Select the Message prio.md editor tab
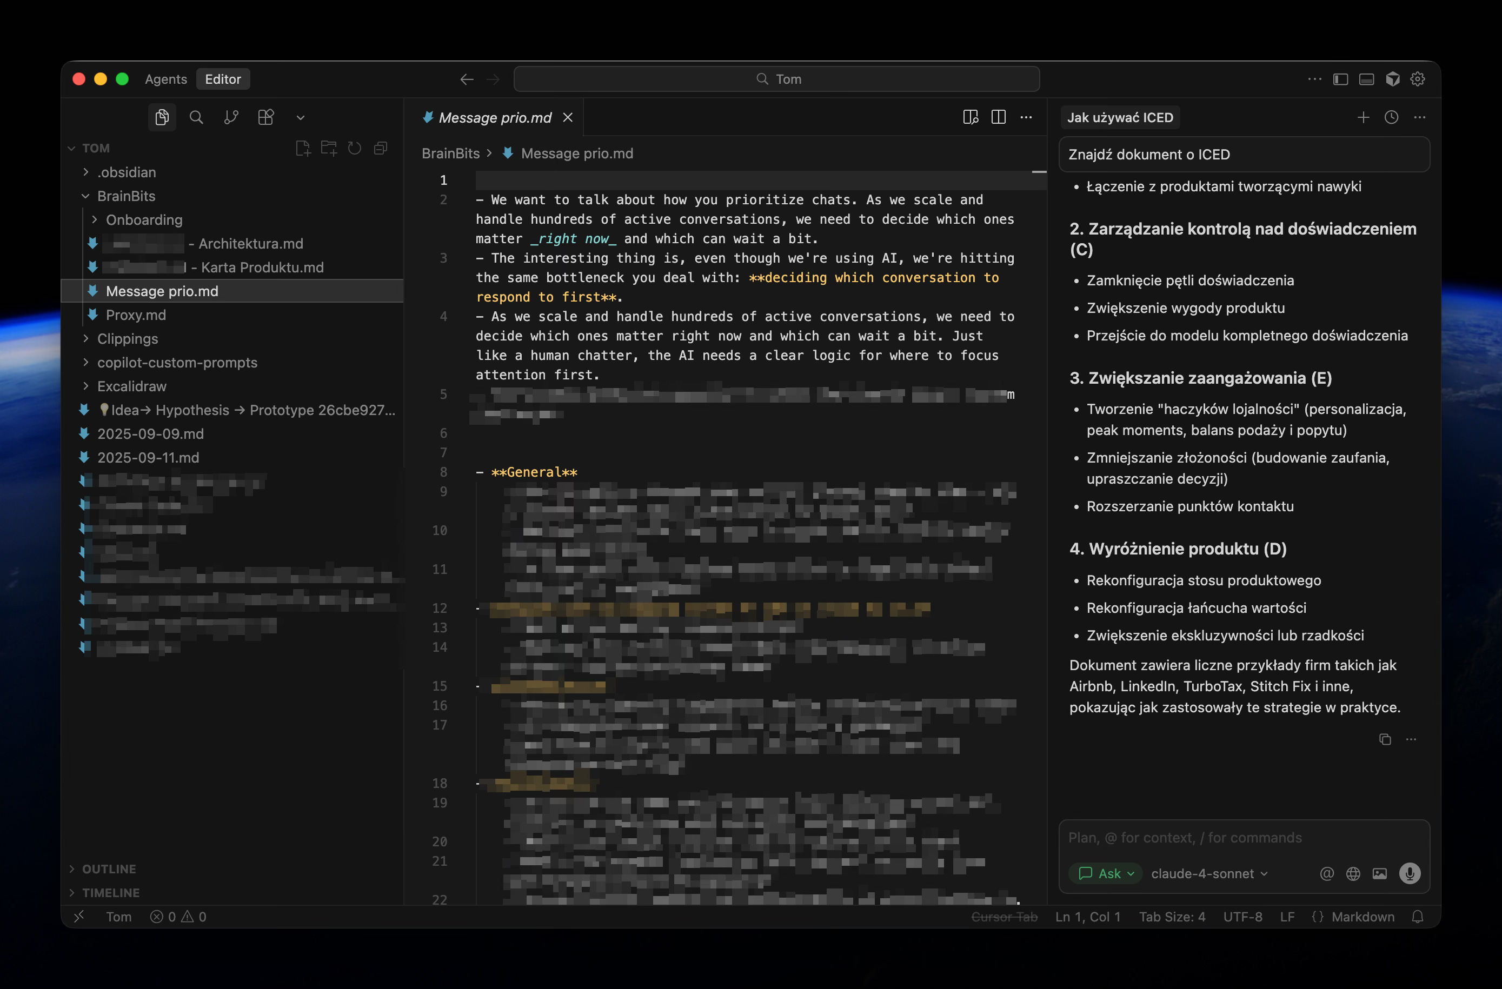1502x989 pixels. coord(495,117)
